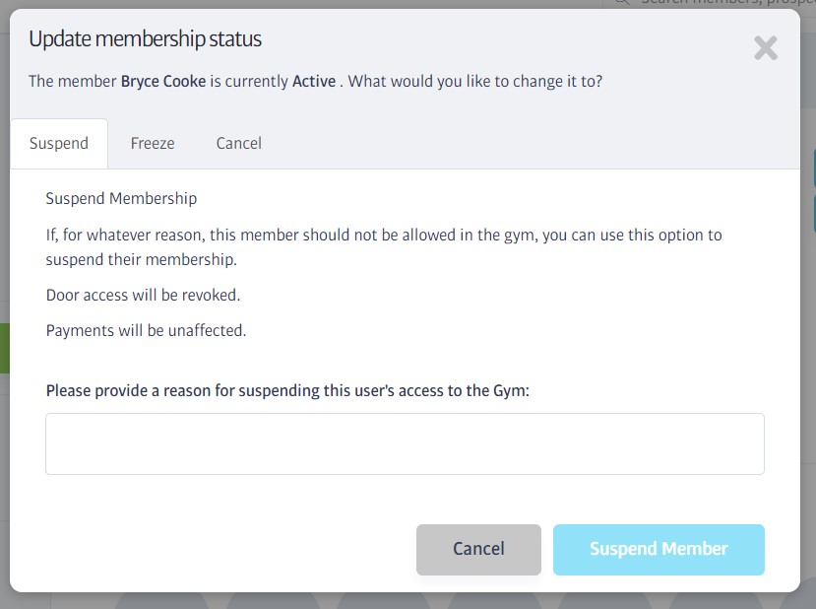Click the Door access will be revoked line
Screen dimensions: 816x609
point(143,296)
